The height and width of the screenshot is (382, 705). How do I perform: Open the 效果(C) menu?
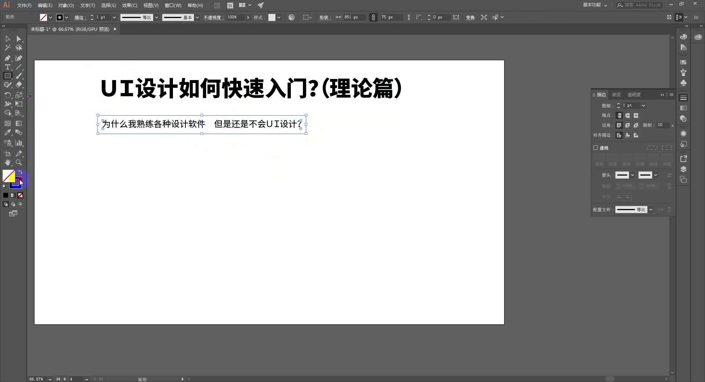click(x=130, y=6)
